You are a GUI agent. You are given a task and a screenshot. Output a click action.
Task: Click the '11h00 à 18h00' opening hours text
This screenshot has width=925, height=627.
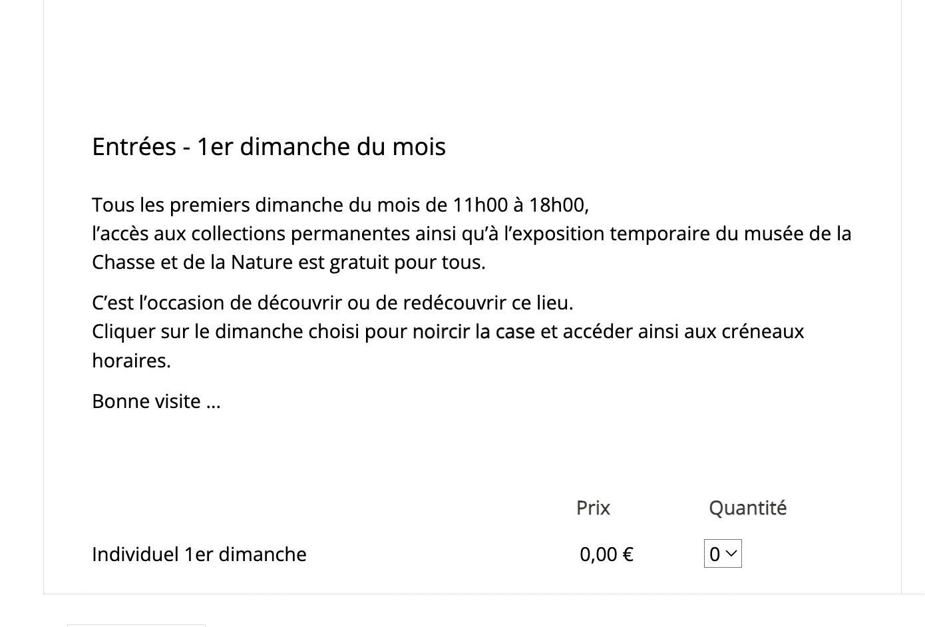point(520,205)
